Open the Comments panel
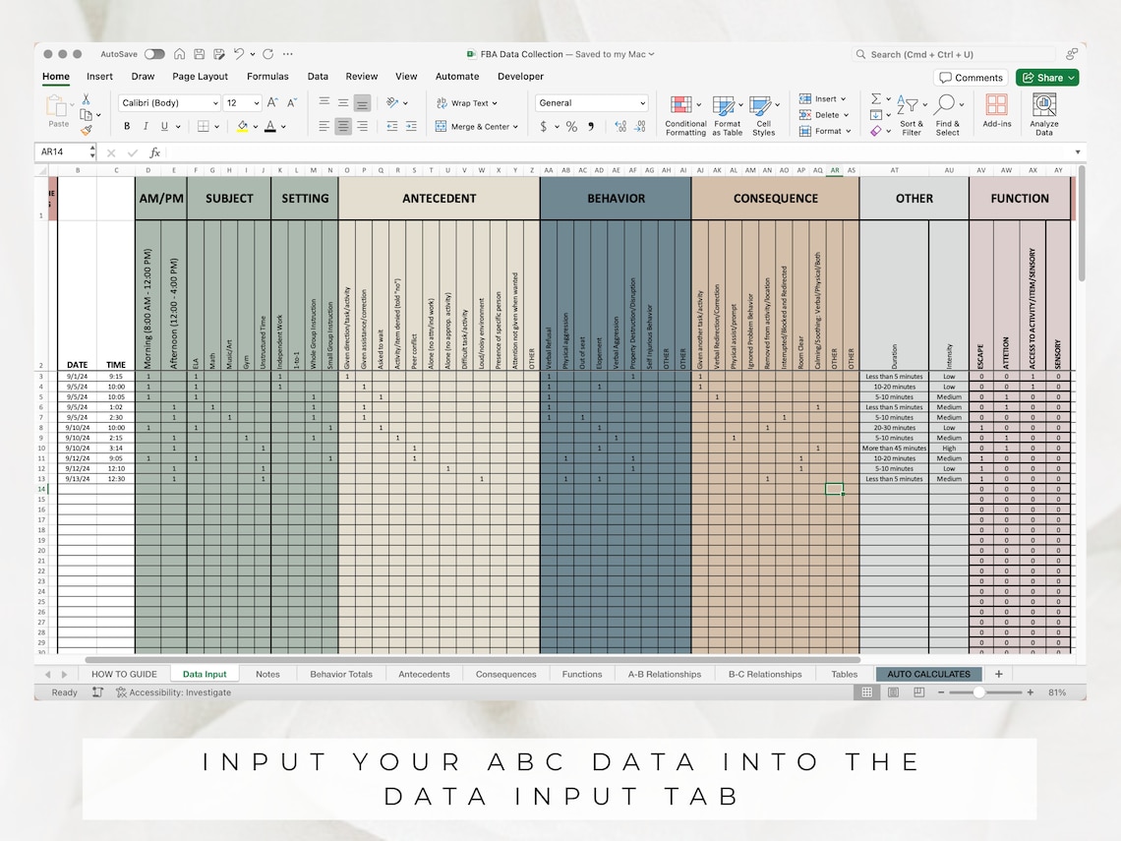The width and height of the screenshot is (1121, 841). coord(971,77)
